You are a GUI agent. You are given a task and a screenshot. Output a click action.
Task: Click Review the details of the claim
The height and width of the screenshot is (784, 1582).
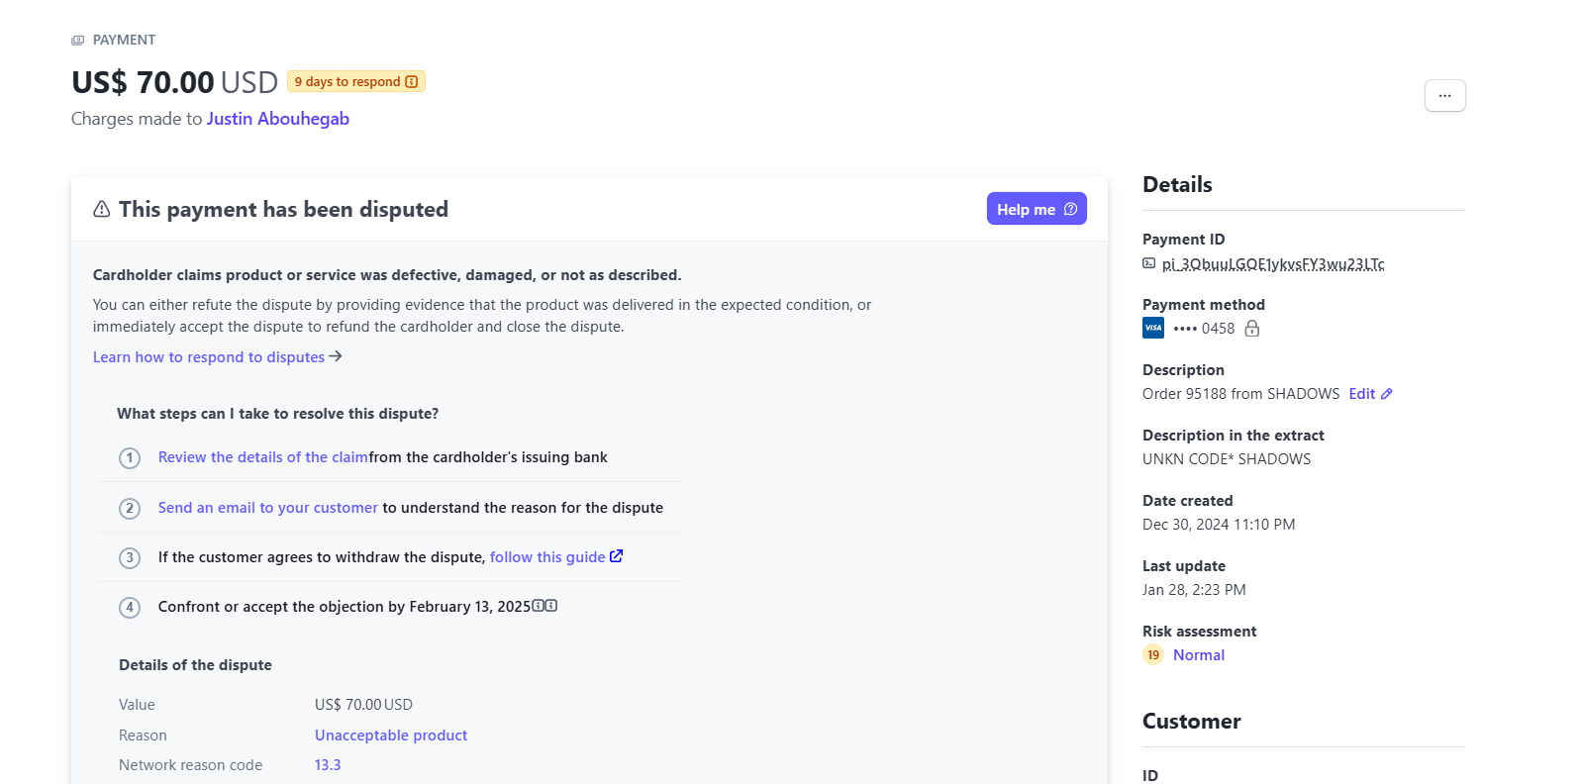point(263,457)
